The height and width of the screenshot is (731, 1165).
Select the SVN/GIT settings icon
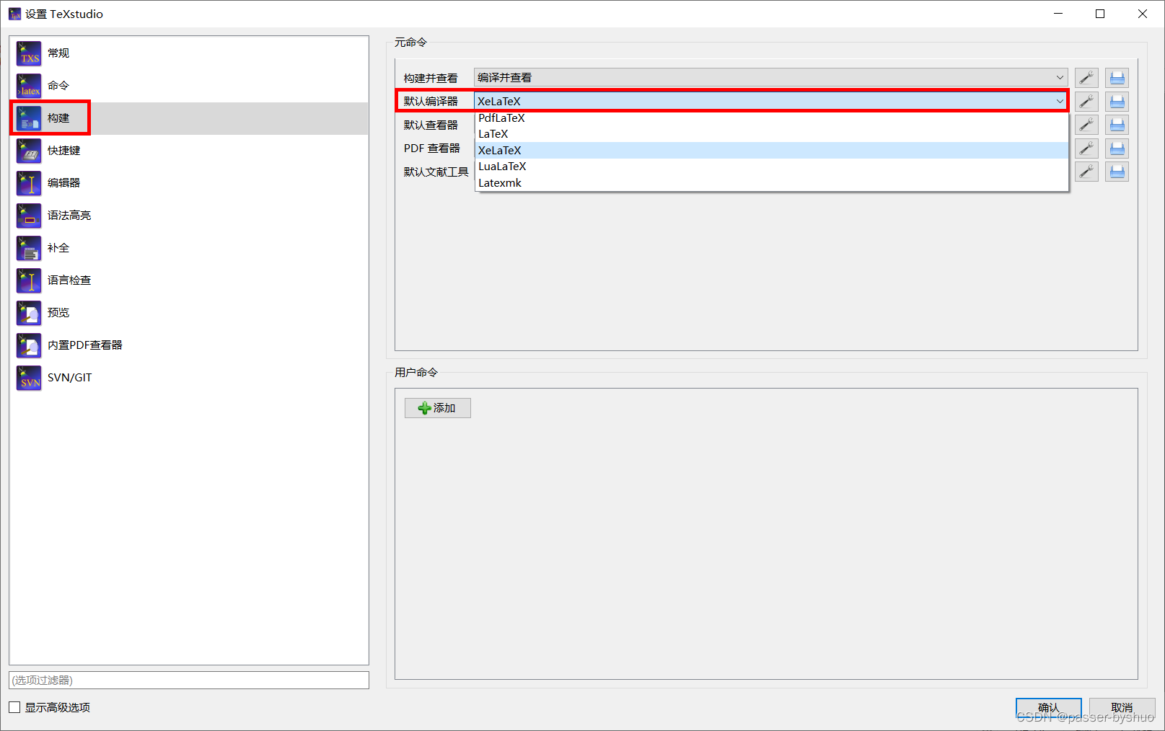29,378
